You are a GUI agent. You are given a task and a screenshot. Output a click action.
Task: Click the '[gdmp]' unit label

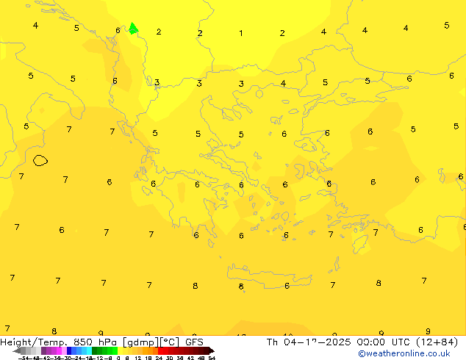(x=141, y=342)
